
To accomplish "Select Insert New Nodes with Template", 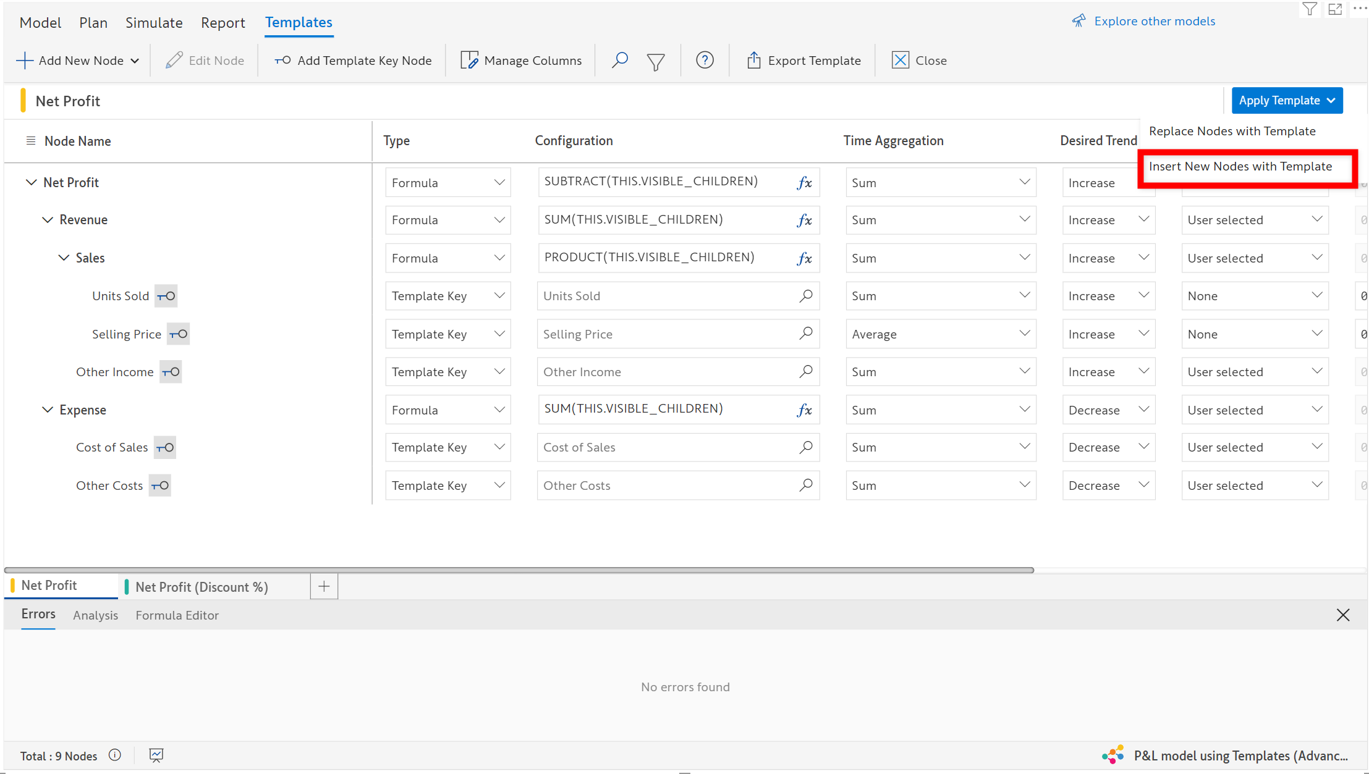I will (1240, 166).
